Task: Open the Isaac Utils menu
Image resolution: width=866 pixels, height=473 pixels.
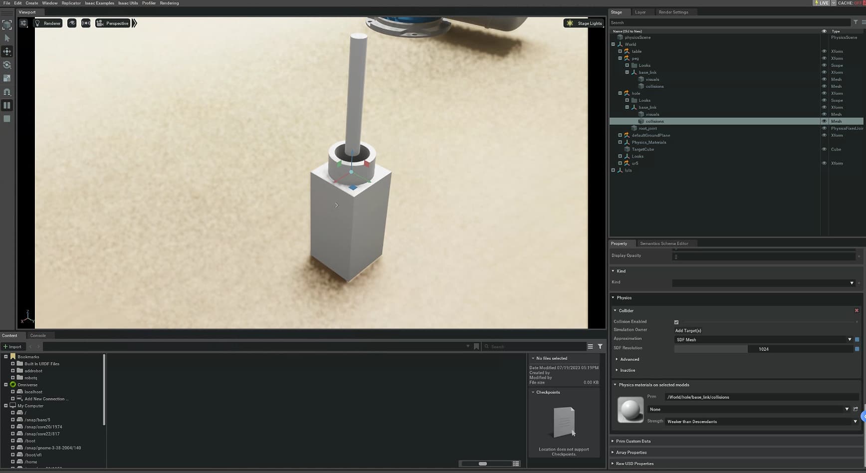Action: [128, 3]
